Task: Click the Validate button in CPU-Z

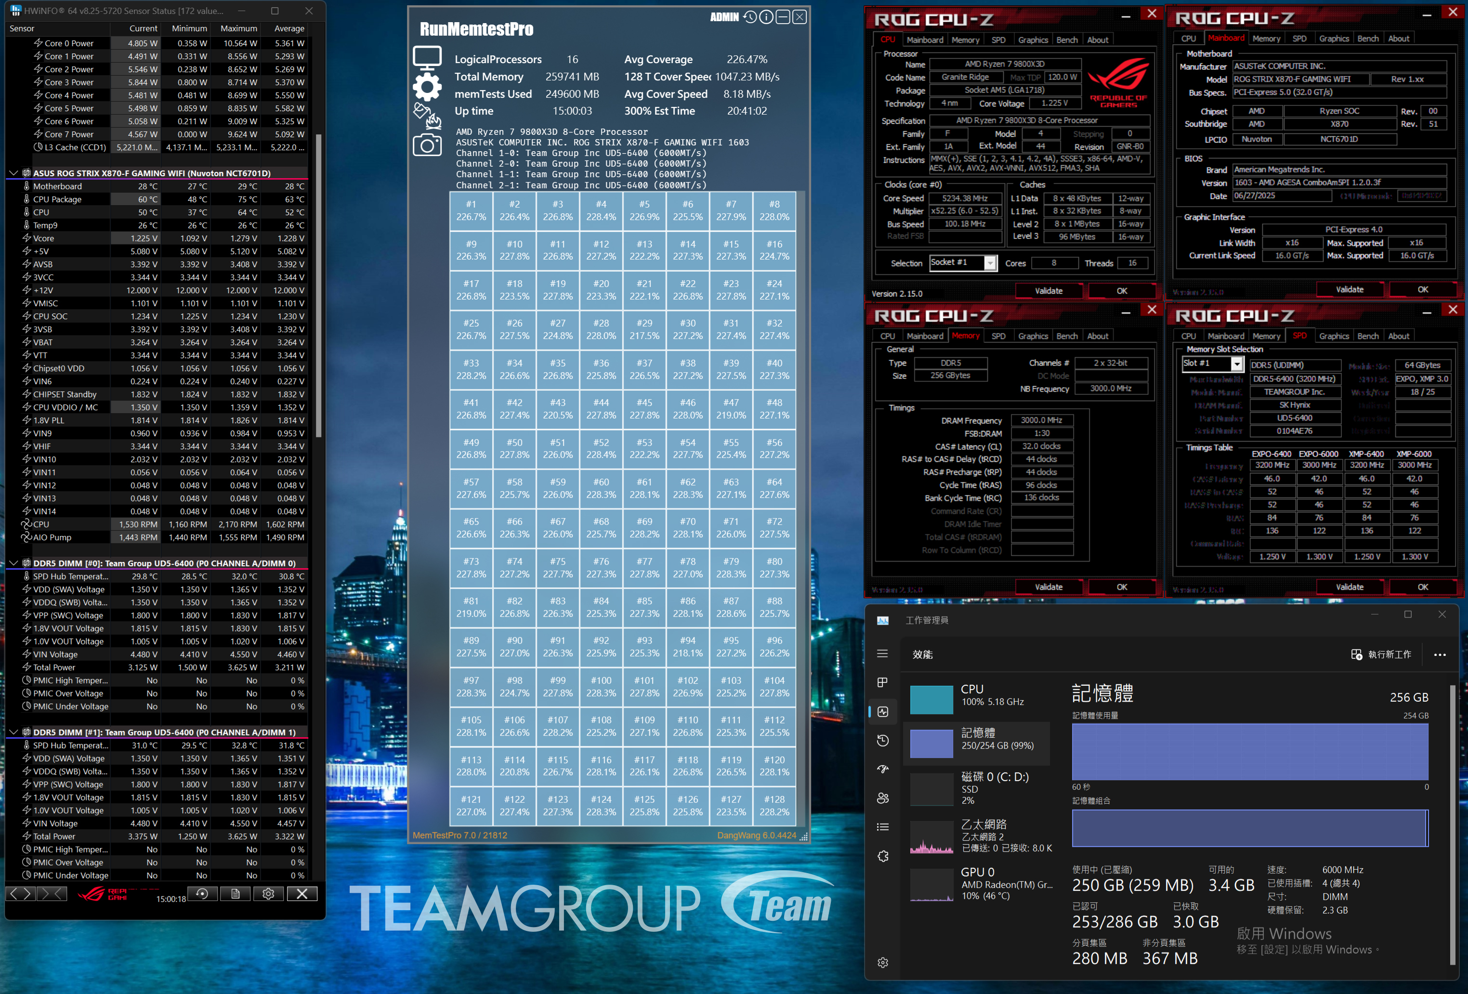Action: pyautogui.click(x=1049, y=290)
